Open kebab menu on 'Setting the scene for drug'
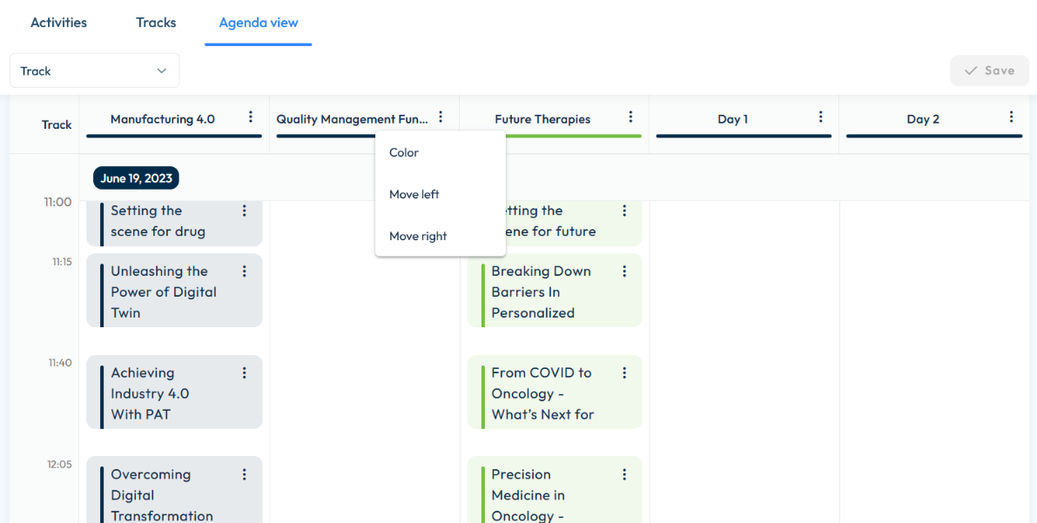 [x=245, y=210]
